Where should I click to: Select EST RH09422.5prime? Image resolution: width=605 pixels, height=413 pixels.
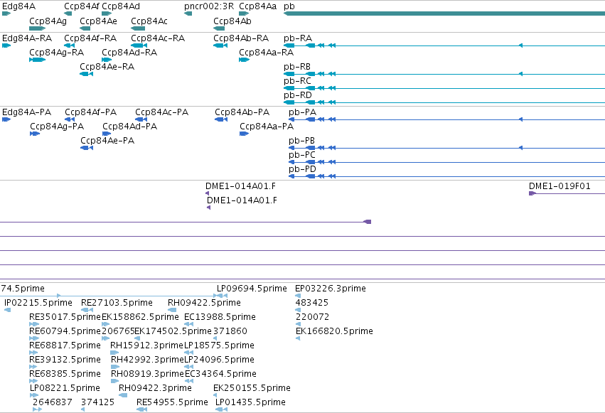point(204,303)
